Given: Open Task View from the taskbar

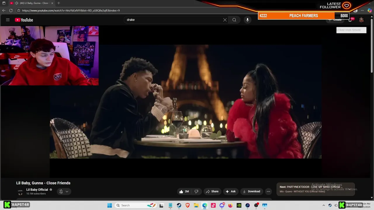Looking at the screenshot, I should tap(162, 205).
